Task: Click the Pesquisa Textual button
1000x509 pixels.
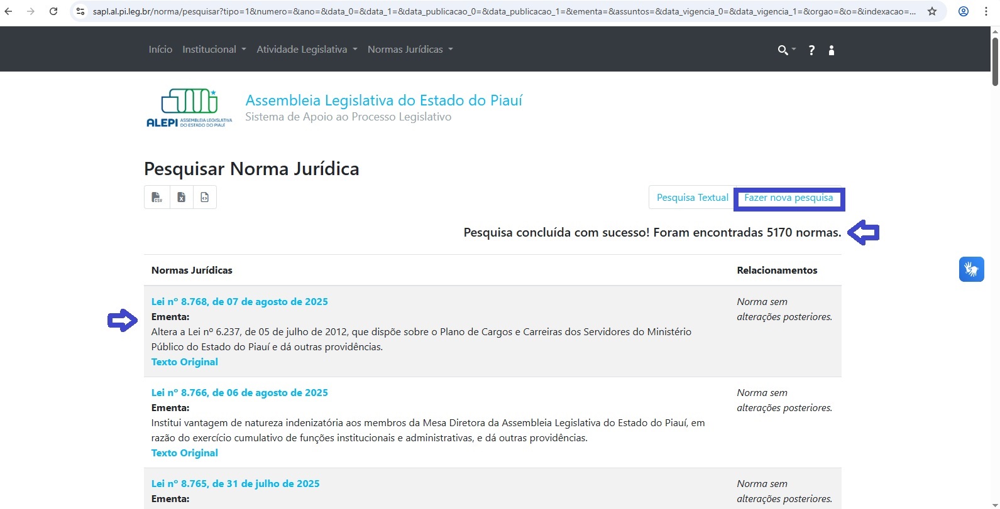Action: pyautogui.click(x=692, y=198)
